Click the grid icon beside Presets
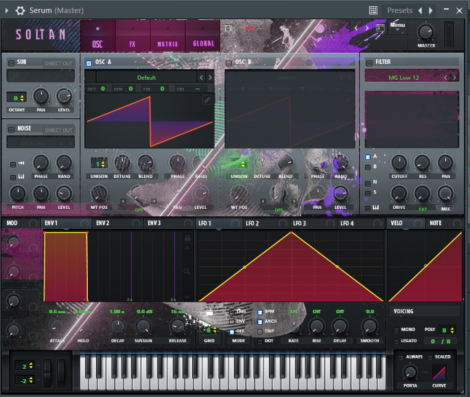This screenshot has width=470, height=397. (373, 10)
